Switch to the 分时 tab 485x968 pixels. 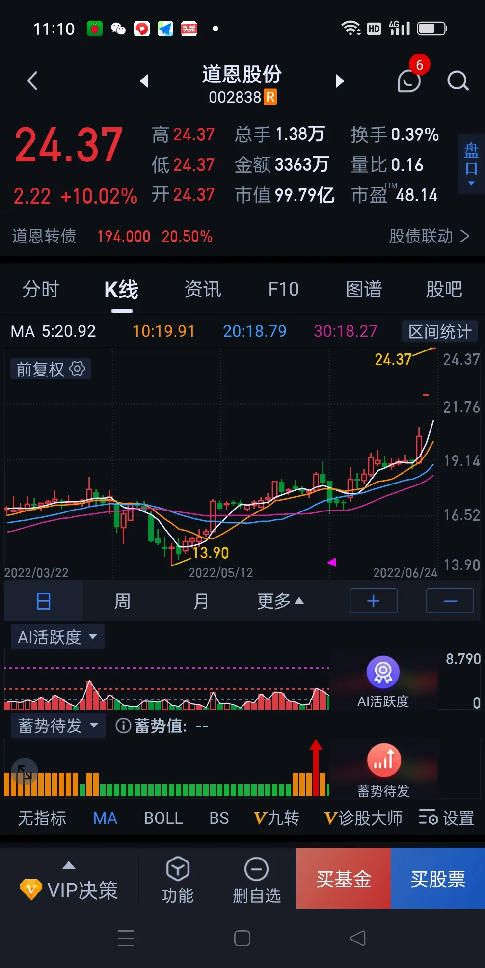41,289
